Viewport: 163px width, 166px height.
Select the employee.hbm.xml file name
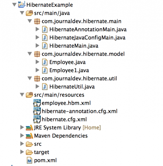tap(66, 103)
